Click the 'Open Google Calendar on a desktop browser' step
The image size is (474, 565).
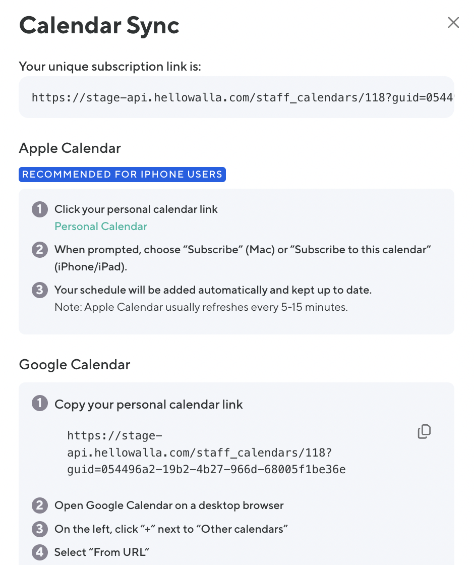click(169, 505)
